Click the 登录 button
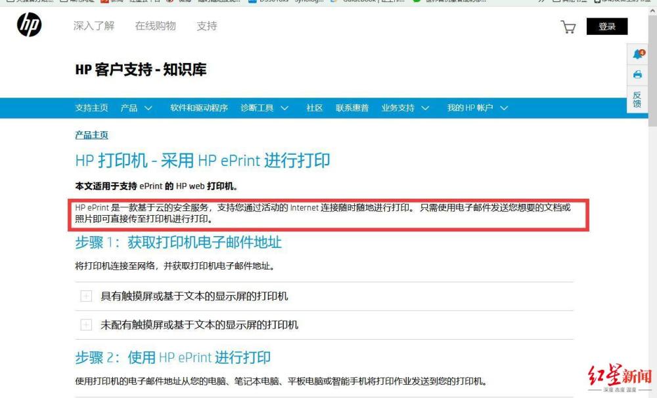Screen dimensions: 657x398 coord(606,26)
